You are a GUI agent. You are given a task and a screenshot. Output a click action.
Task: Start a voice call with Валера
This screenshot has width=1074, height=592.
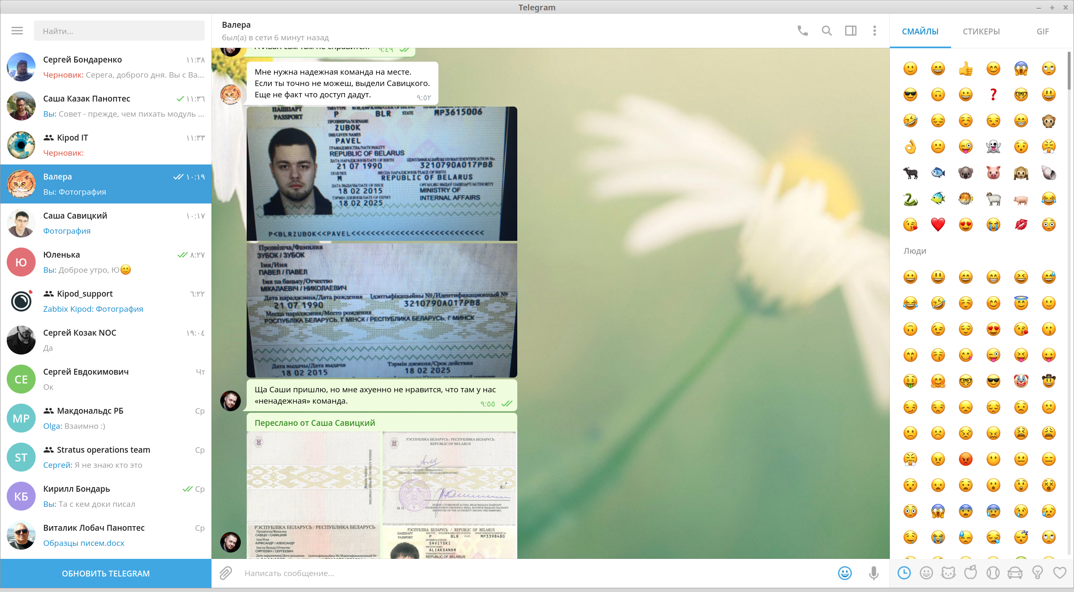tap(802, 31)
